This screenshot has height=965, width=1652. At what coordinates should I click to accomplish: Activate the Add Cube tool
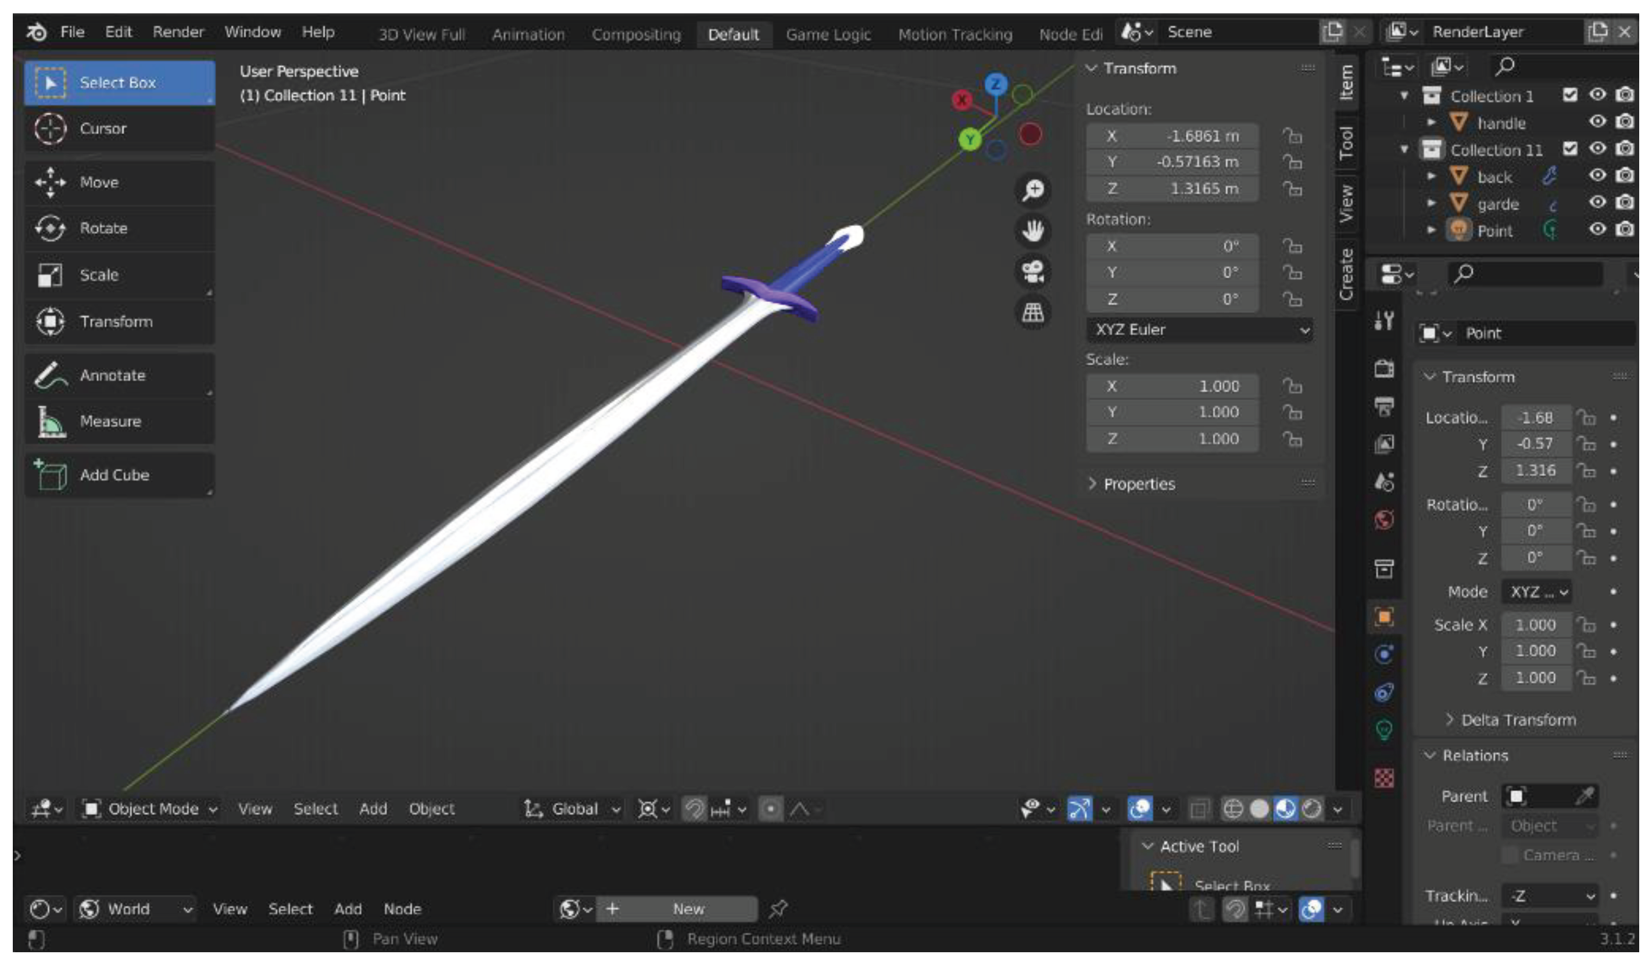(x=114, y=475)
